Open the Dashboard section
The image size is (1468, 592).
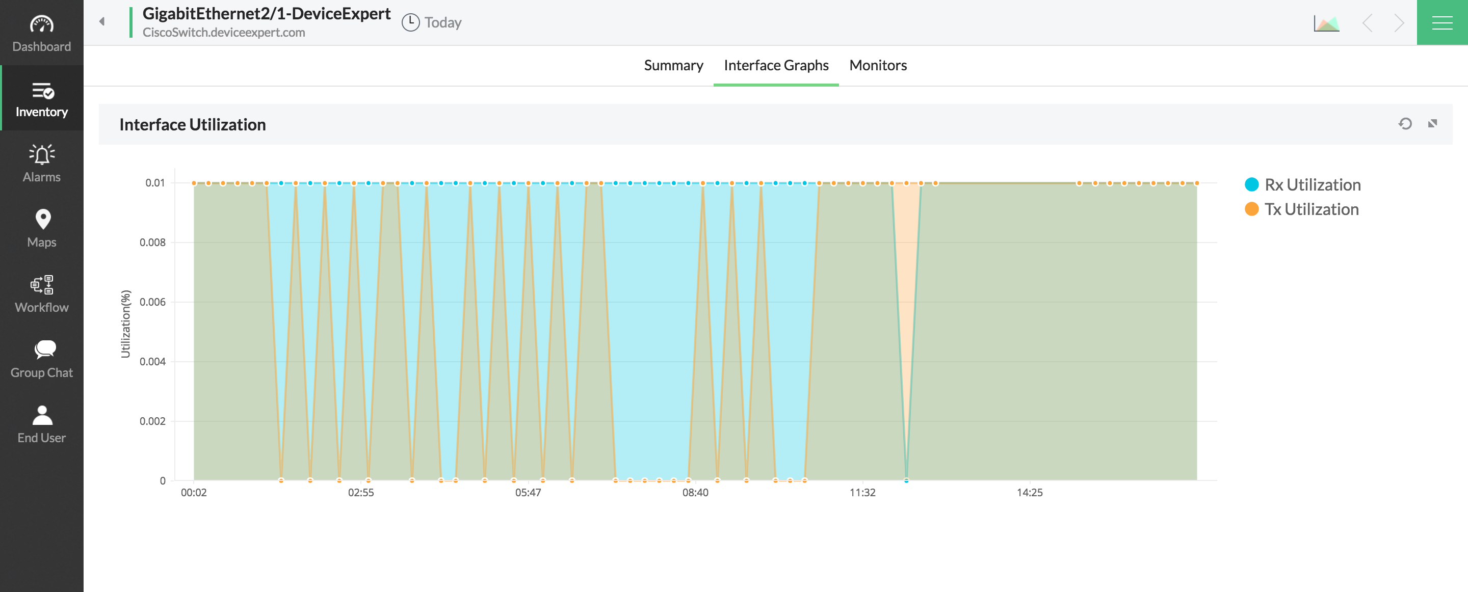pyautogui.click(x=42, y=33)
